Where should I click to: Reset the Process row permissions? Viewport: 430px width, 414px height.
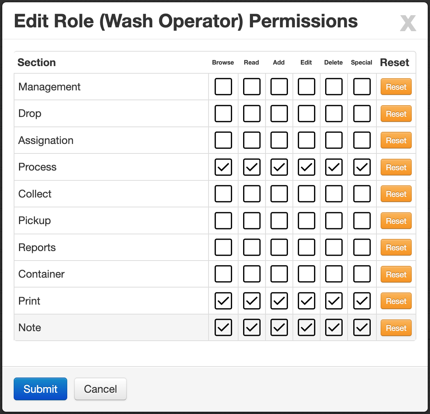click(x=396, y=167)
